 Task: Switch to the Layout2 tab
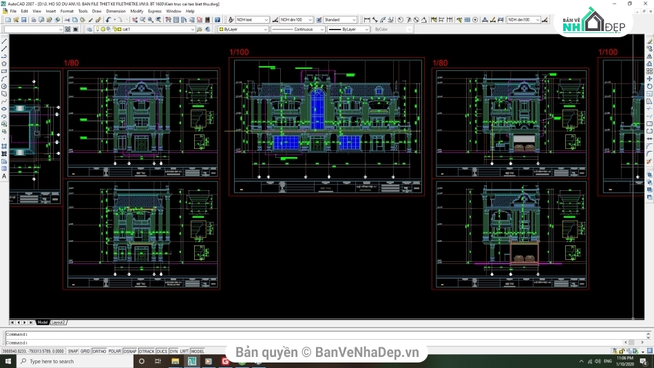pyautogui.click(x=59, y=323)
